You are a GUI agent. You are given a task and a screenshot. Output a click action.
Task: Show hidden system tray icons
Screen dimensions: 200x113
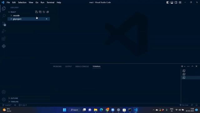(153, 110)
